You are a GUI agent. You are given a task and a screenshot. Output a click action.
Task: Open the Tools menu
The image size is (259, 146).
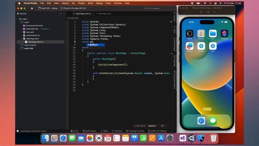pos(108,3)
